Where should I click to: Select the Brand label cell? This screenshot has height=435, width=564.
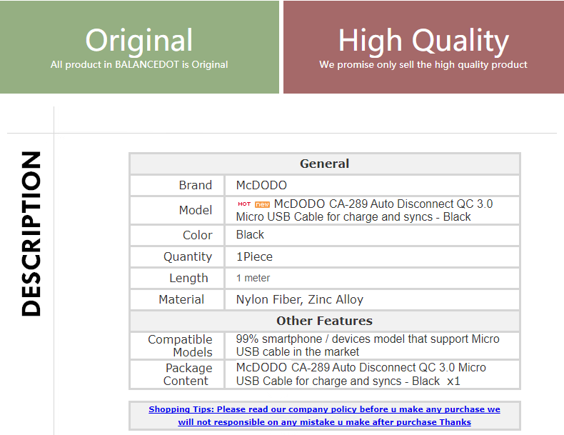(x=177, y=185)
